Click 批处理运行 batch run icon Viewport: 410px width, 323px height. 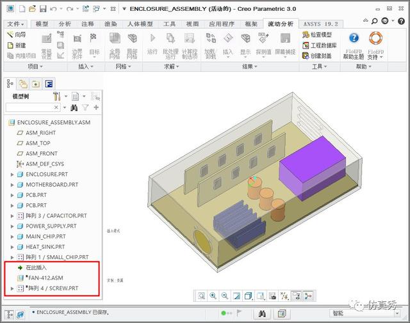(x=170, y=46)
